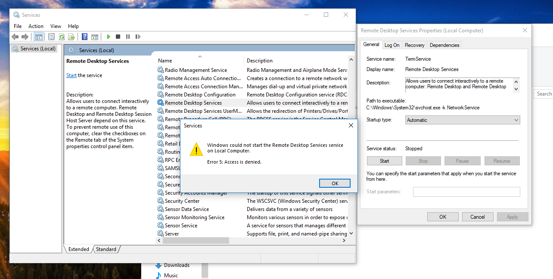This screenshot has height=279, width=553.
Task: Click the Start parameters input field
Action: (x=466, y=192)
